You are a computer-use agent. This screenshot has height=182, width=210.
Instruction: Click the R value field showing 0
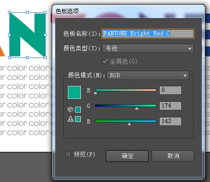[170, 90]
